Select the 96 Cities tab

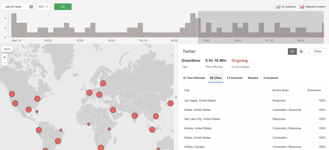[x=216, y=78]
